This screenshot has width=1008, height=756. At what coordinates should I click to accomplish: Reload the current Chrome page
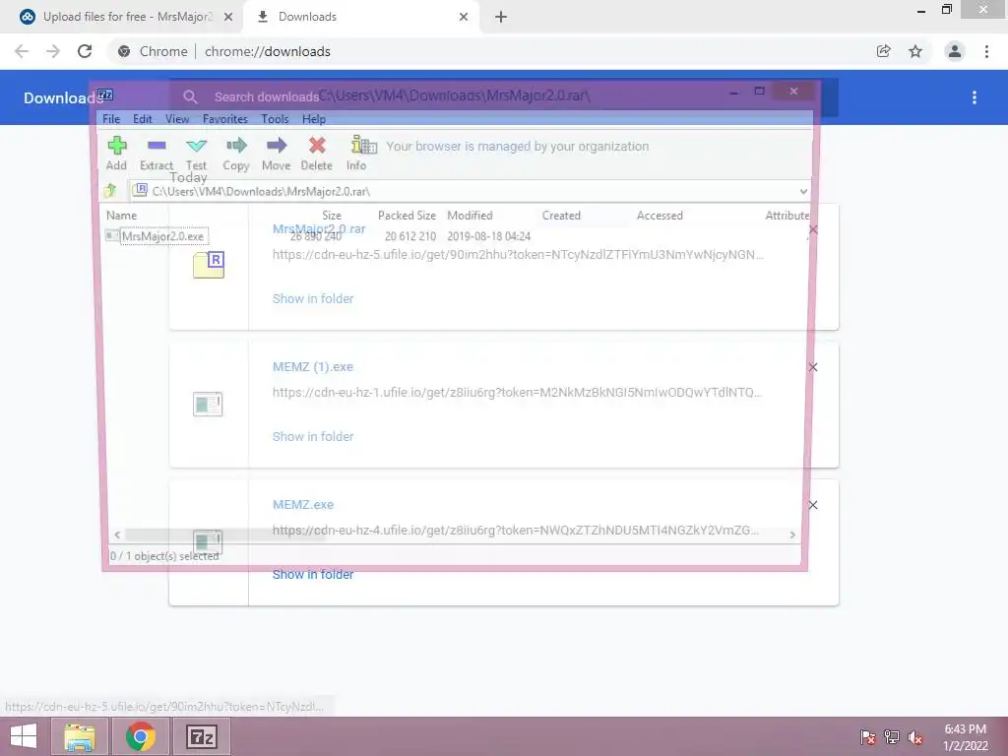click(x=85, y=51)
